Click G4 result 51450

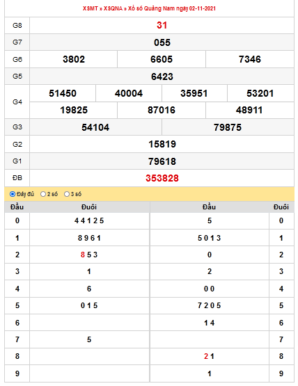pos(63,93)
